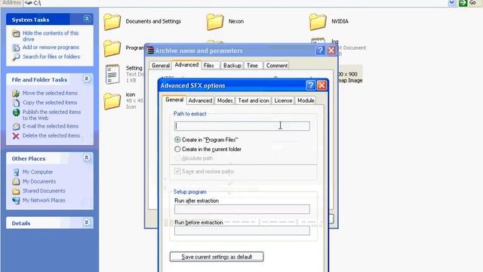Open the Backup tab in Archive dialog
Image resolution: width=483 pixels, height=272 pixels.
pos(232,66)
